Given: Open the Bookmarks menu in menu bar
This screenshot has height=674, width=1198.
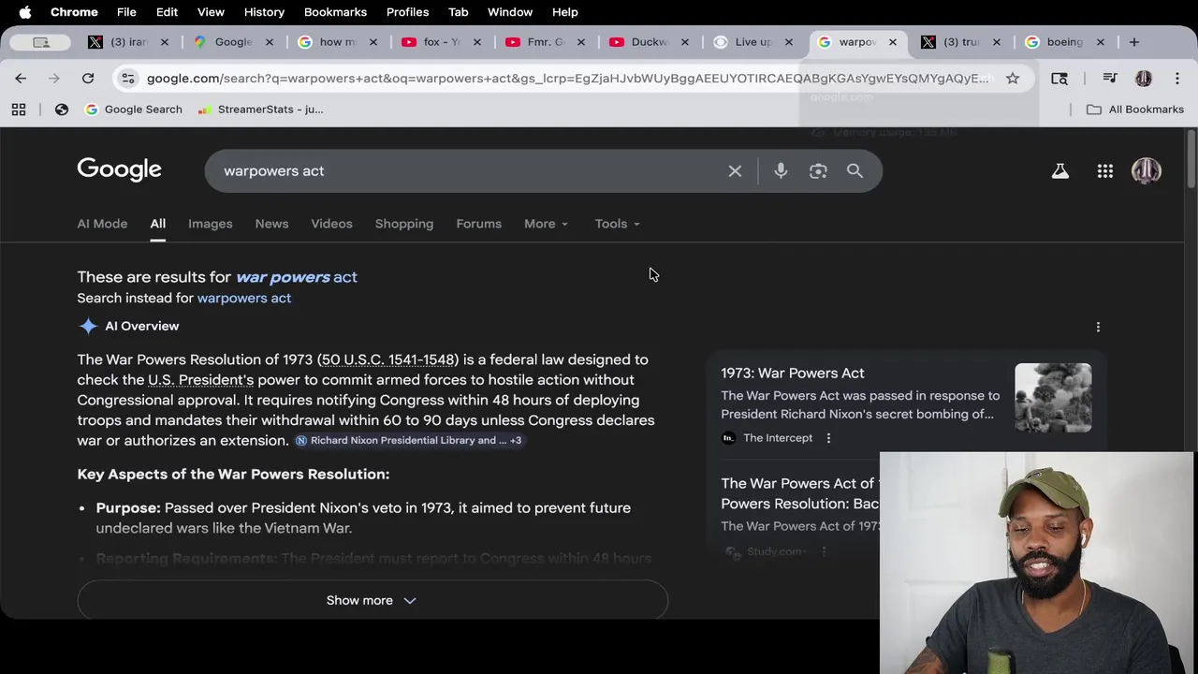Looking at the screenshot, I should click(335, 12).
